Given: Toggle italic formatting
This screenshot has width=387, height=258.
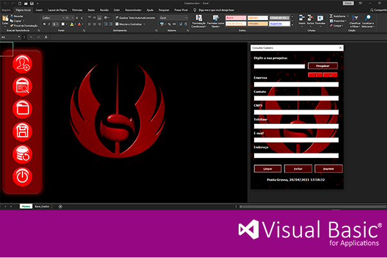Looking at the screenshot, I should (49, 25).
